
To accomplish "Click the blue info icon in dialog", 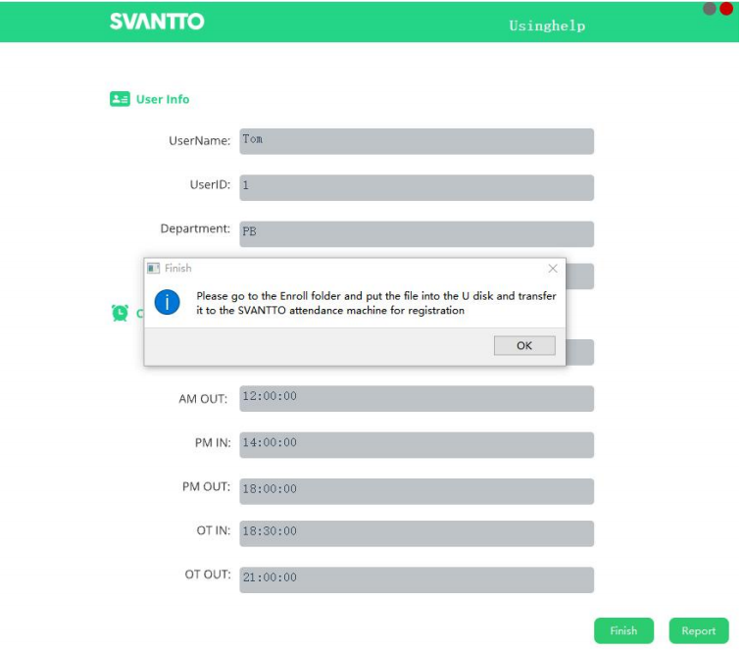I will click(167, 302).
